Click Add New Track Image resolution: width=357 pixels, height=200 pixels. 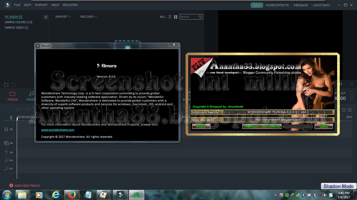[x=27, y=186]
